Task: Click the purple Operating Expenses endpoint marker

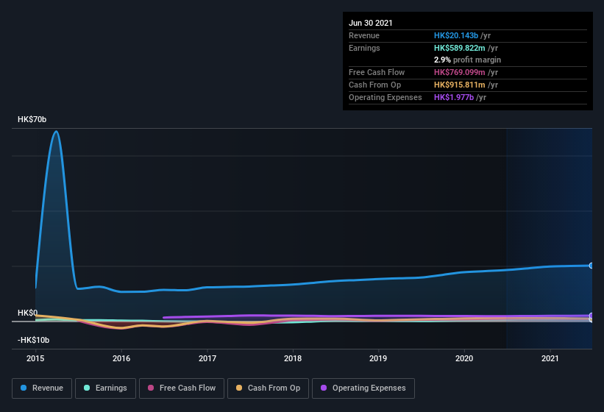Action: click(x=591, y=316)
